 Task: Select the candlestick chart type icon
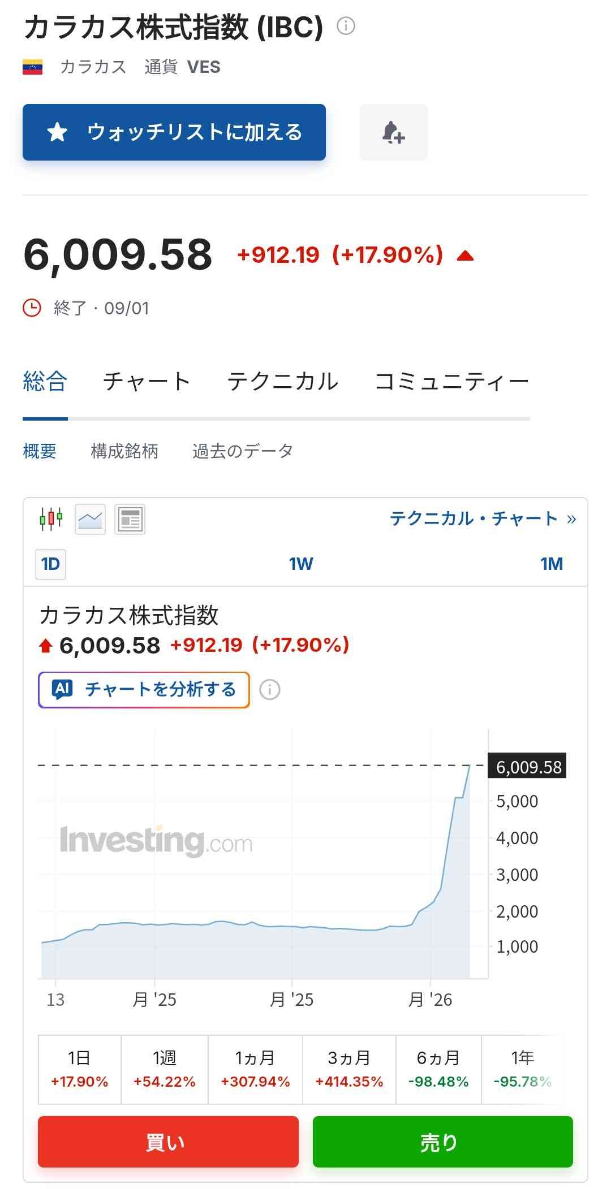51,518
